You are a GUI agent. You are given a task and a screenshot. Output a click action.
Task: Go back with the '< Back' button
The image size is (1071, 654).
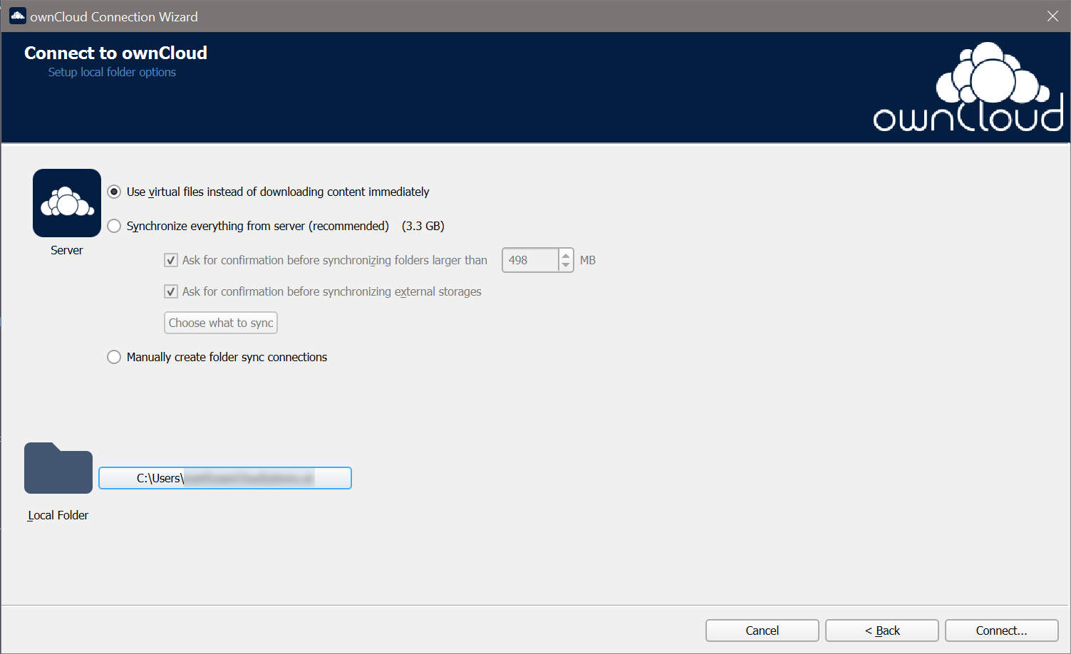(x=882, y=630)
